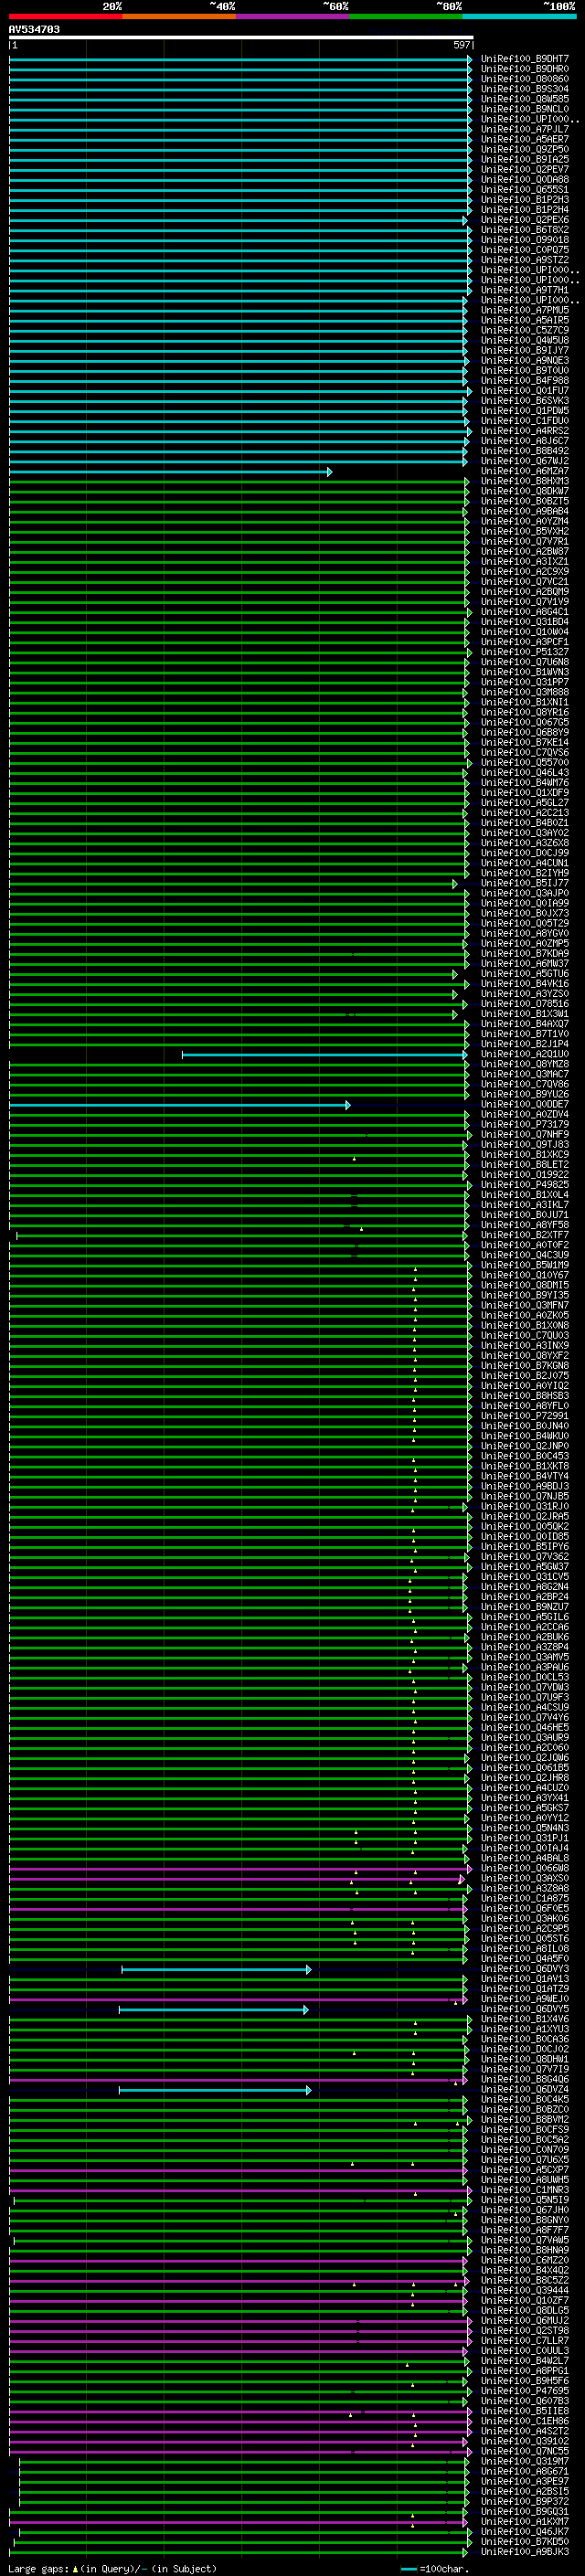Click label UniRef100_P49825
Image resolution: width=585 pixels, height=2576 pixels.
pyautogui.click(x=525, y=1185)
